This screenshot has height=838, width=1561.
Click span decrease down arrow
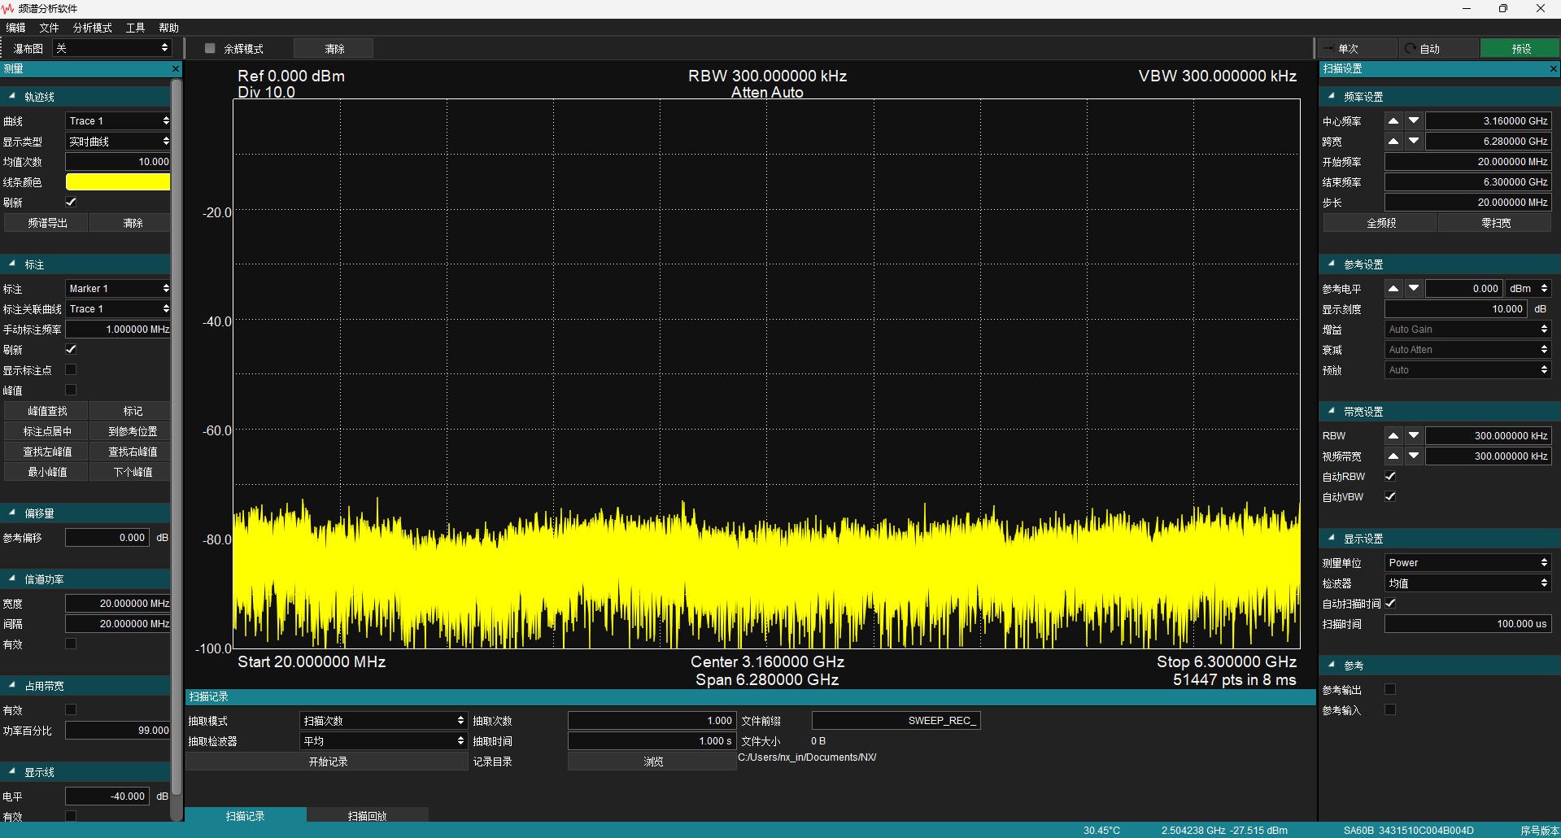coord(1414,141)
